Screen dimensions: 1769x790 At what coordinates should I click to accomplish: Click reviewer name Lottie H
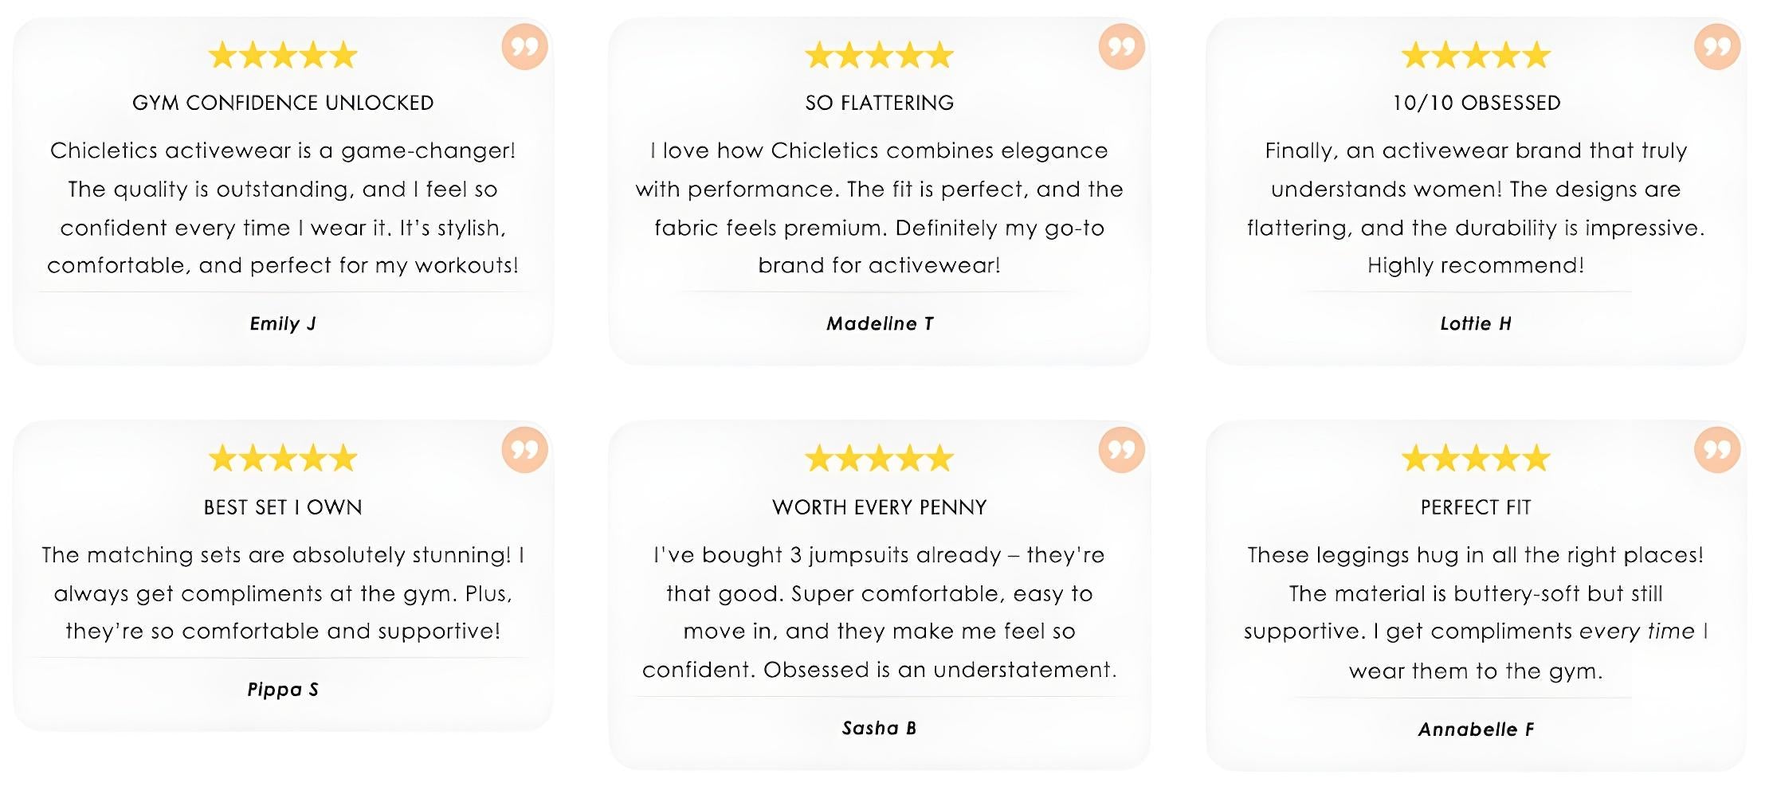1476,323
